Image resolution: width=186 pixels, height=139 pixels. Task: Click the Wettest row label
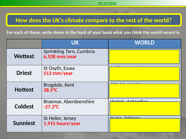click(x=24, y=56)
